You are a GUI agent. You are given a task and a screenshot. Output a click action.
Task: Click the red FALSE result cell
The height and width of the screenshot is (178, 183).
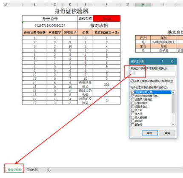(x=106, y=19)
